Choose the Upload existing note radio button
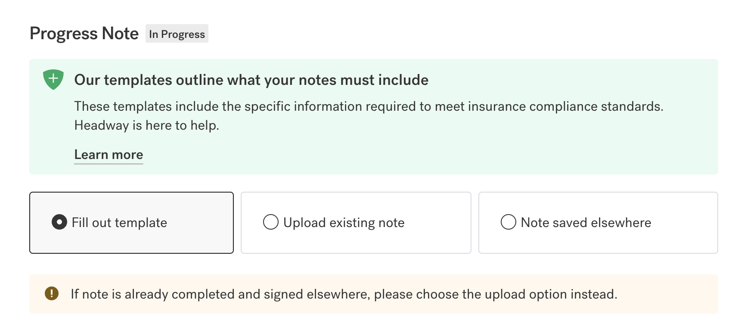 [271, 222]
